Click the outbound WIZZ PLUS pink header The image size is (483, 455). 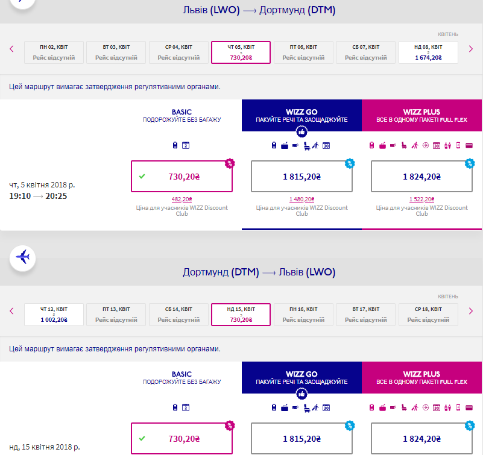tap(421, 116)
